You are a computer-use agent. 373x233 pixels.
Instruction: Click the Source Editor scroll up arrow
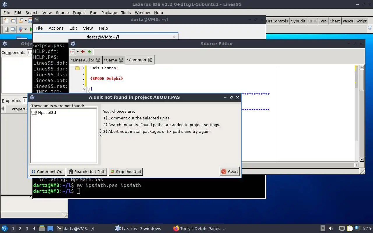click(x=362, y=67)
